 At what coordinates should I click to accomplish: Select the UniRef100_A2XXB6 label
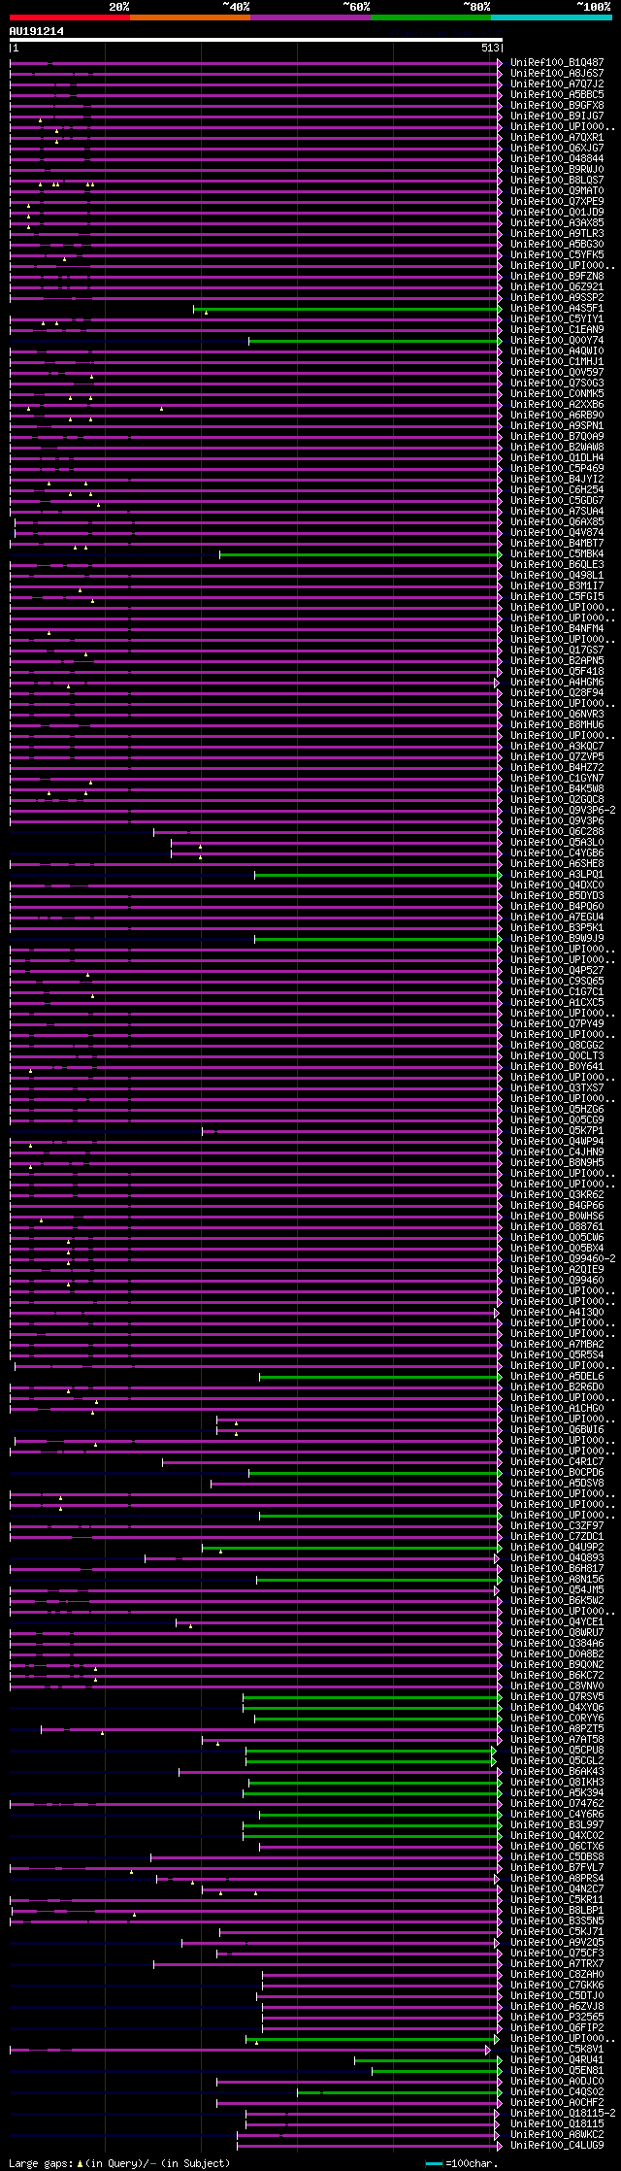pos(557,404)
